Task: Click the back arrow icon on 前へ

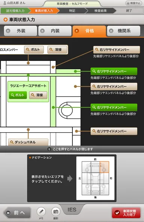Action: coord(8,213)
